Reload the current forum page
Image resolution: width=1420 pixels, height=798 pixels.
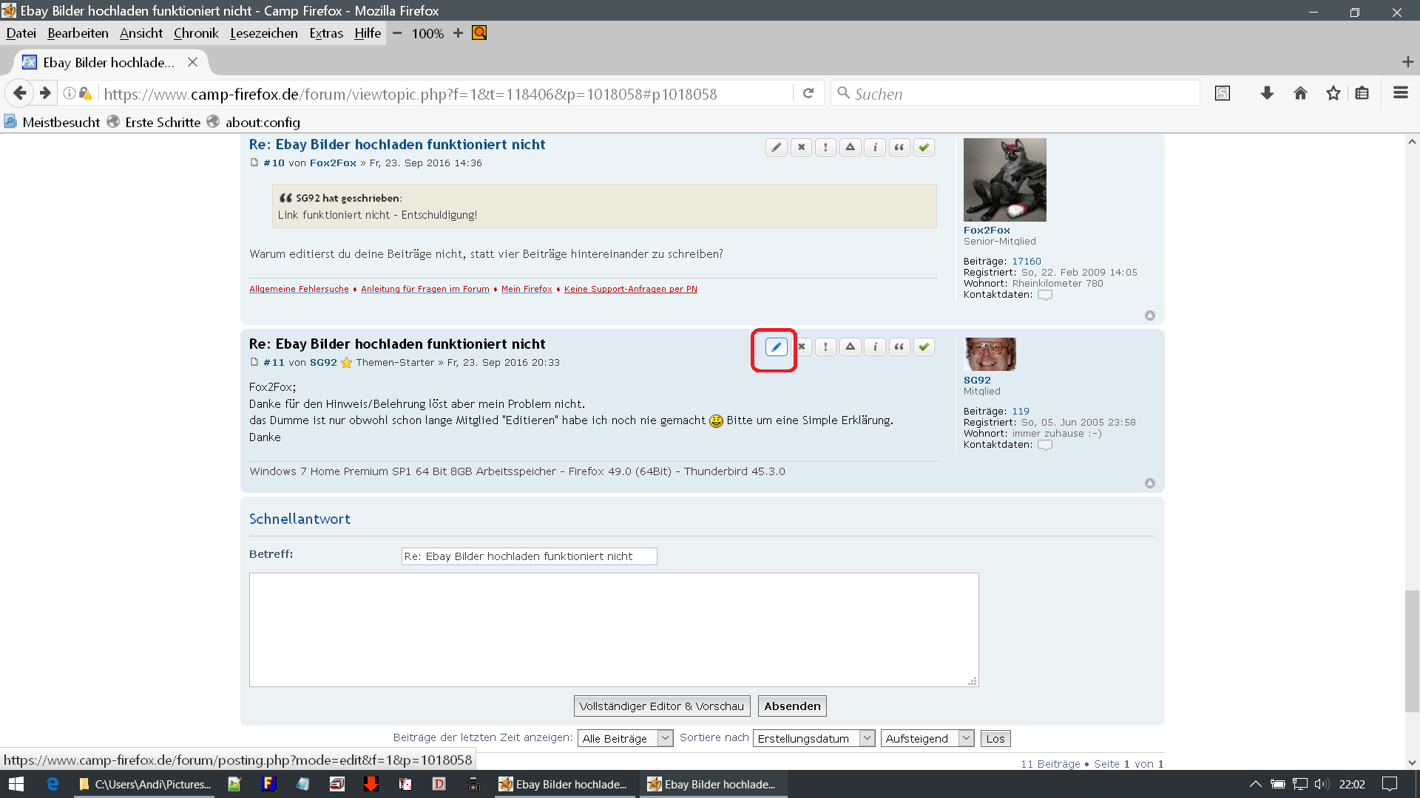[x=808, y=93]
